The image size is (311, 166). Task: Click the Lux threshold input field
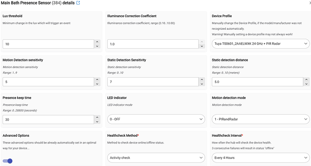tap(48, 44)
